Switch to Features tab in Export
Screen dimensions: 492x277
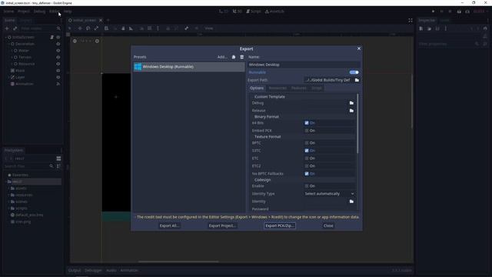[299, 88]
